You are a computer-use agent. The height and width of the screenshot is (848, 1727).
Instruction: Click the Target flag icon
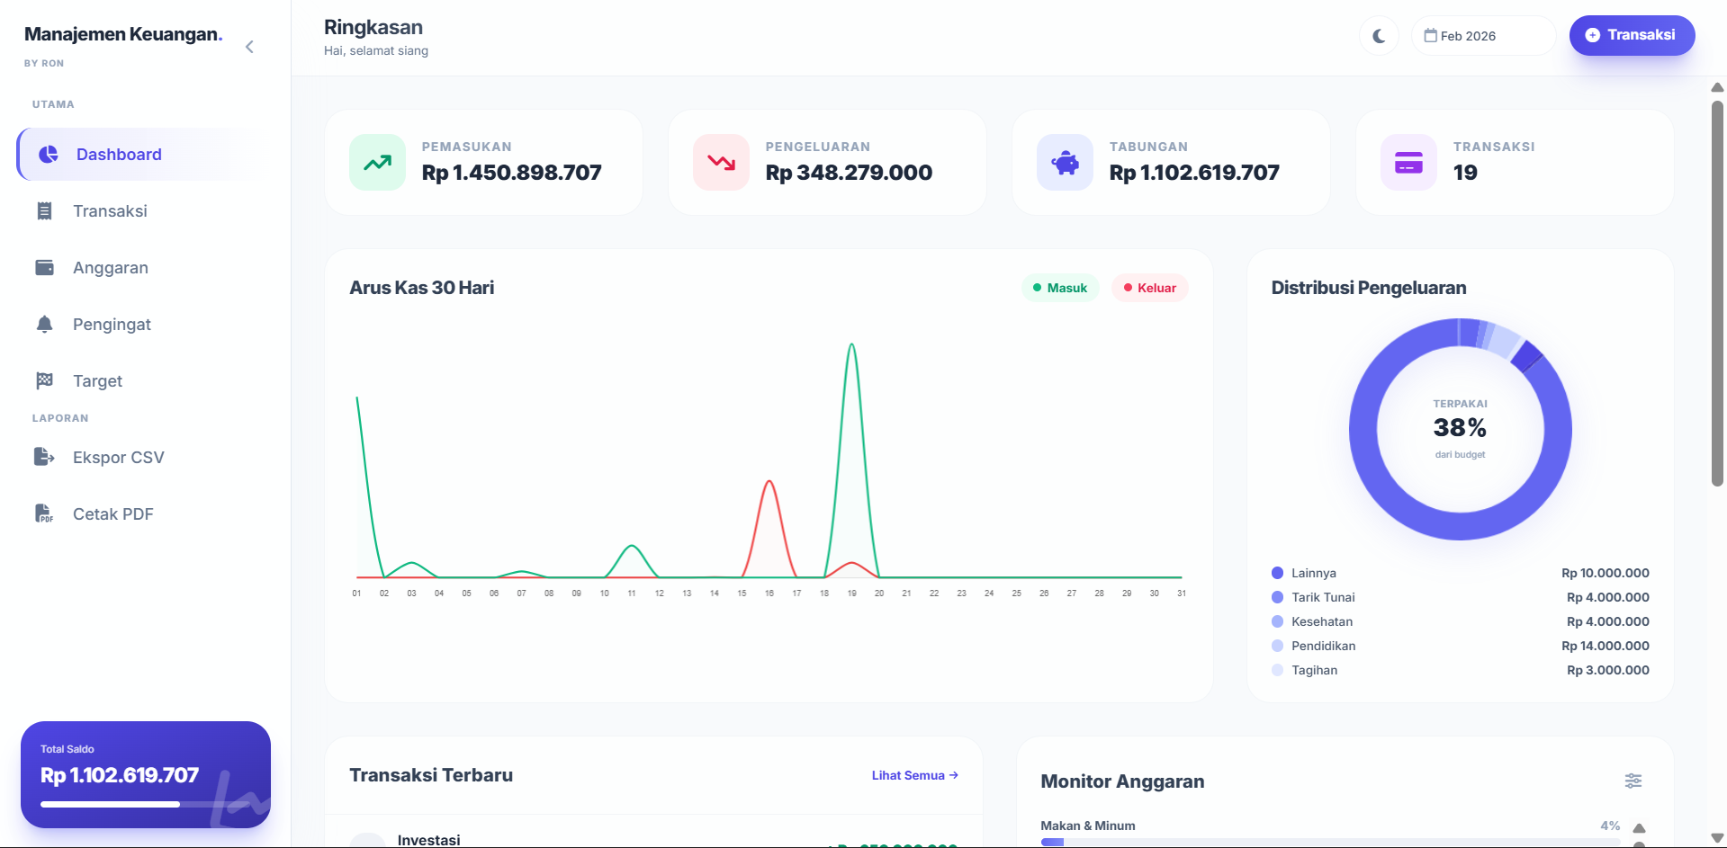(44, 380)
